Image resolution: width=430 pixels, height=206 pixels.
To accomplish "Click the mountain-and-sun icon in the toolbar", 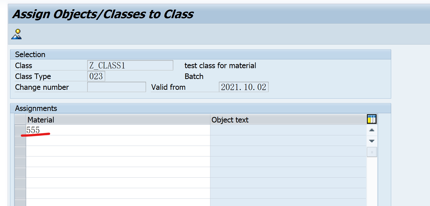I will pyautogui.click(x=16, y=34).
